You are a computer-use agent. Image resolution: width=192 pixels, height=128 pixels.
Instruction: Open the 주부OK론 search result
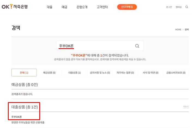[17, 117]
